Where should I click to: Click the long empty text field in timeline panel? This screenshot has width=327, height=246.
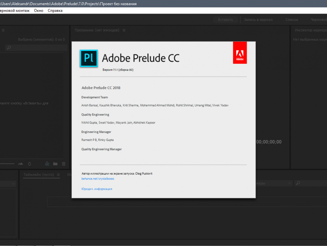click(x=187, y=202)
